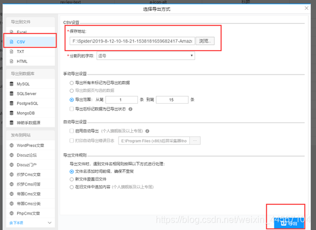The height and width of the screenshot is (230, 316).
Task: Click the Discuz论坛 globe icon
Action: tap(11, 155)
